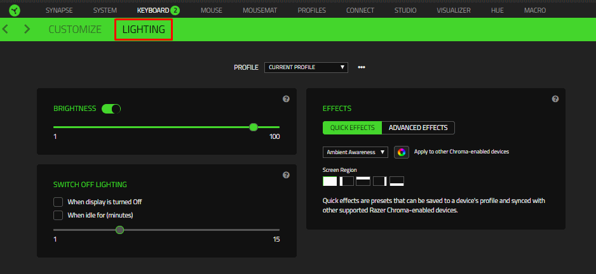This screenshot has width=596, height=274.
Task: Click the Chroma color wheel sync button
Action: coord(402,152)
